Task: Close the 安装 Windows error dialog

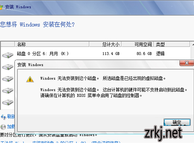Action: click(x=187, y=63)
